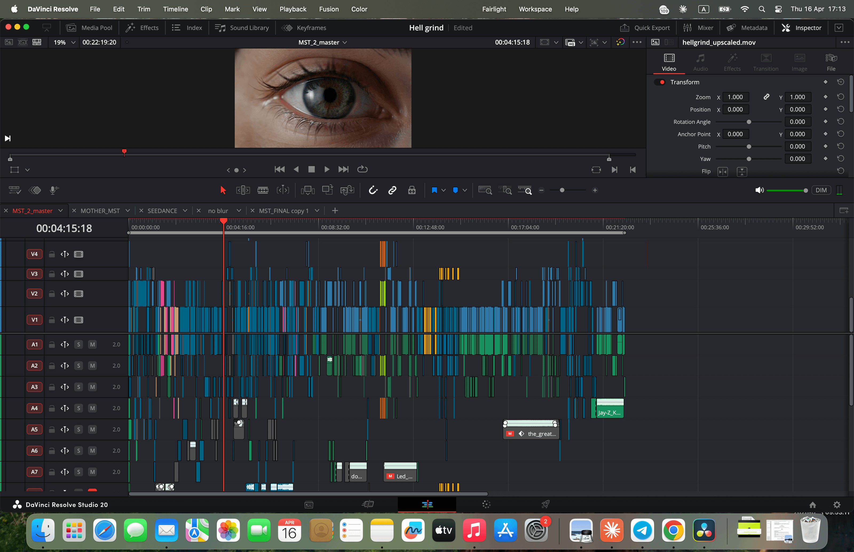Viewport: 854px width, 552px height.
Task: Click the position lock icon in toolbar
Action: (x=412, y=190)
